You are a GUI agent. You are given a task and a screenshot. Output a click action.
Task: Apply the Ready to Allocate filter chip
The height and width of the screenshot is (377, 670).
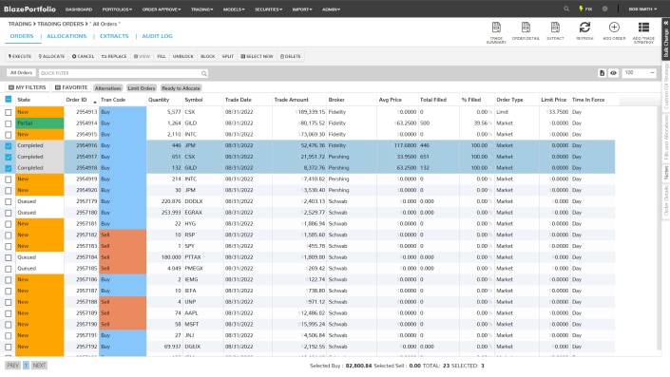(x=181, y=88)
